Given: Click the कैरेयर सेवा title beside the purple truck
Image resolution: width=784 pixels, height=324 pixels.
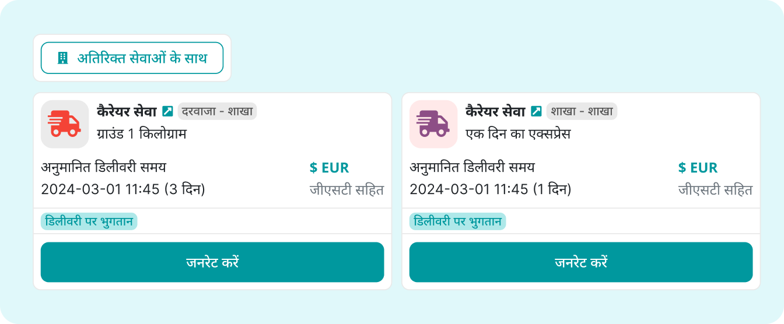Looking at the screenshot, I should point(495,111).
